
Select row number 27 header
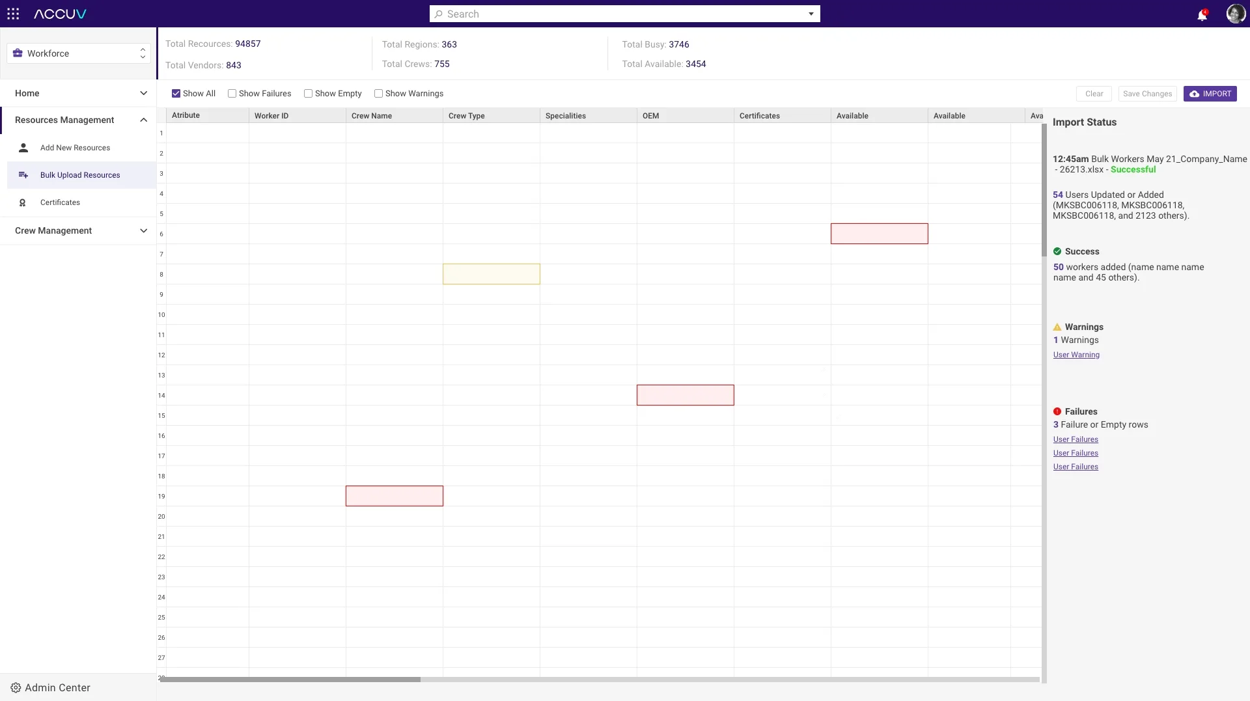pyautogui.click(x=161, y=657)
